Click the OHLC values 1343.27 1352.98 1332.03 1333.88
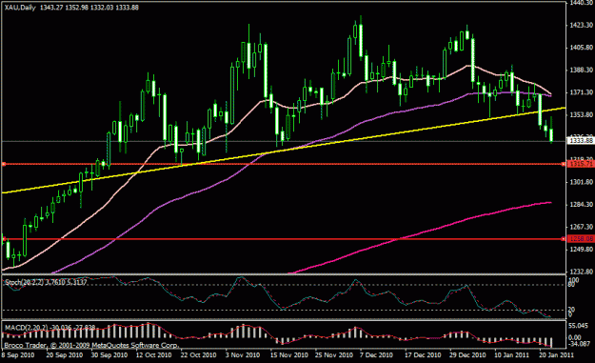 (89, 8)
